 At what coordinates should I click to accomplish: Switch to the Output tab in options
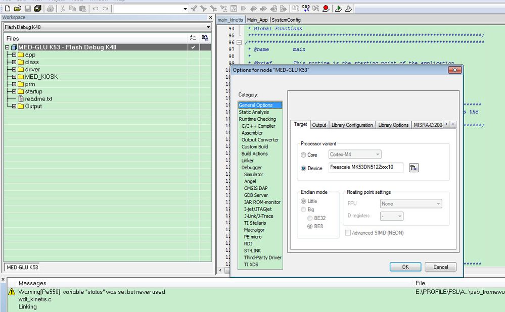coord(319,125)
